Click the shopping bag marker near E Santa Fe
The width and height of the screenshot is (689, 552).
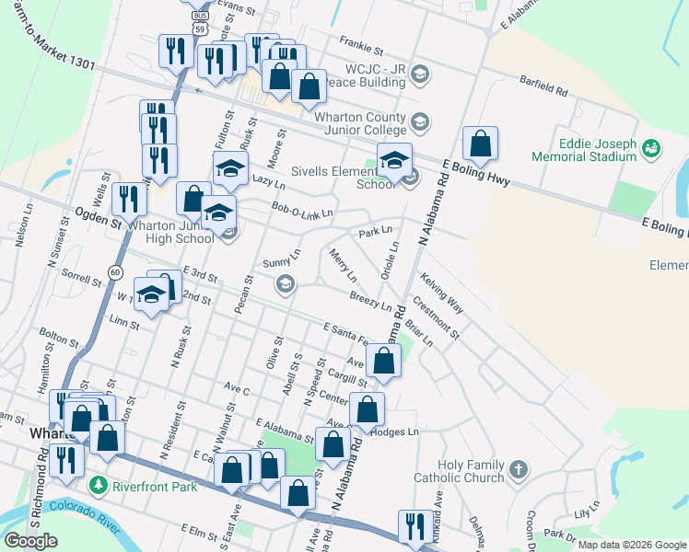click(x=383, y=361)
